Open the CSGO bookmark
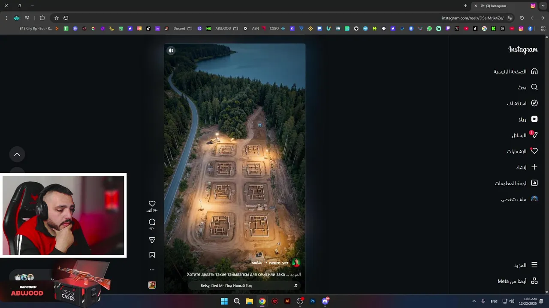This screenshot has height=308, width=549. point(277,29)
